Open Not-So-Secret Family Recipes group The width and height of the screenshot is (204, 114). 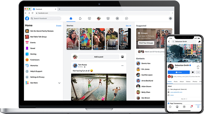coord(39,31)
